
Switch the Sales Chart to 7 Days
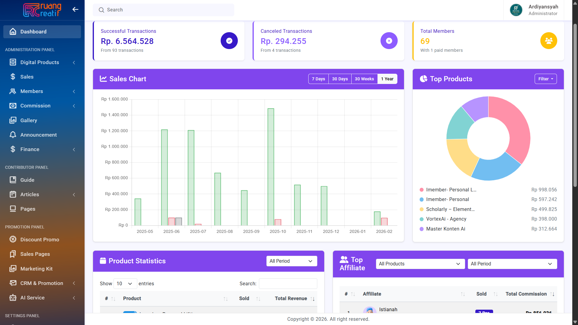coord(318,79)
